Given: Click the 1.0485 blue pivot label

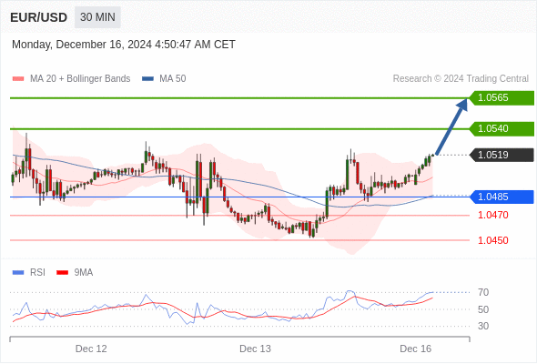Looking at the screenshot, I should 502,197.
